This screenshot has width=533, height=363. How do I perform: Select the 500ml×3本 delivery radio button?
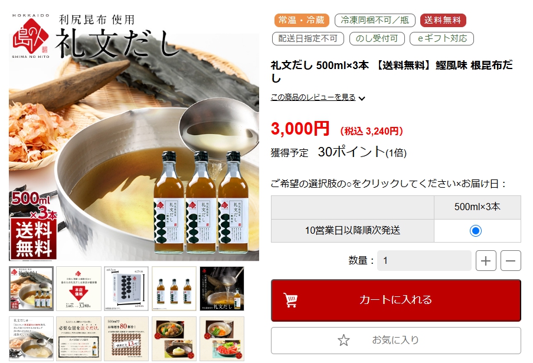tap(476, 231)
